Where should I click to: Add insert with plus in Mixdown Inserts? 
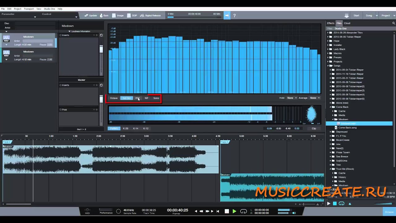pos(97,35)
